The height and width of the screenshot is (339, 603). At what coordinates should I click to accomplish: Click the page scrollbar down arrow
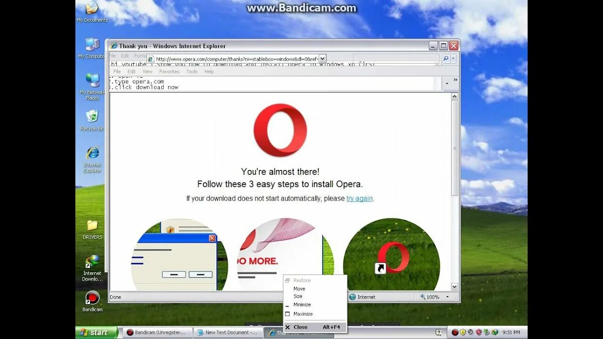tap(455, 287)
